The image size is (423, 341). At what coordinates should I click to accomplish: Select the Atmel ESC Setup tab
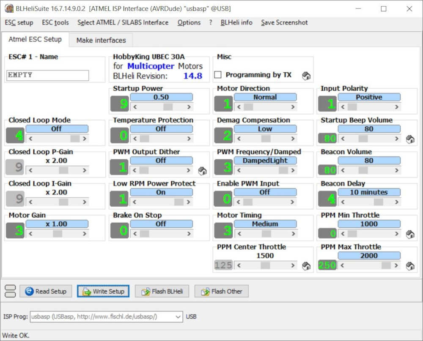[x=35, y=39]
